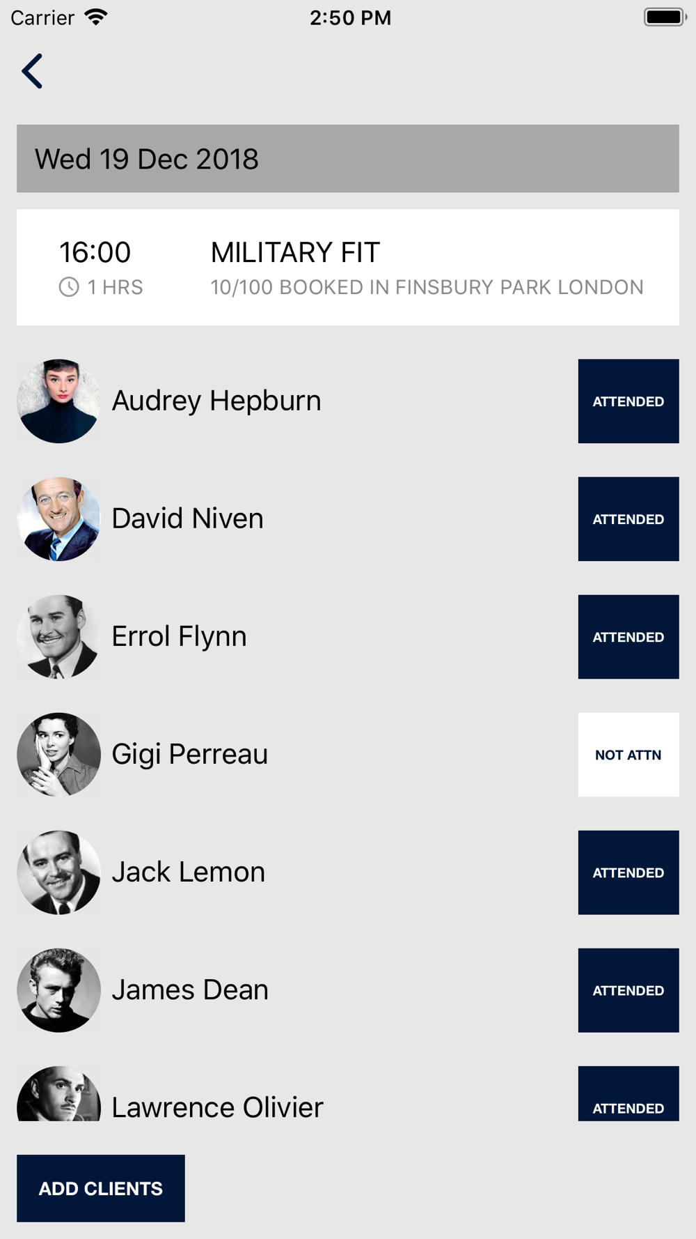Tap James Dean's avatar
Image resolution: width=696 pixels, height=1239 pixels.
[x=58, y=990]
